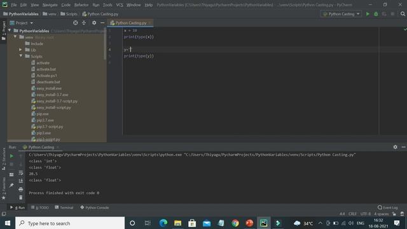Open the Navigate menu
407x229 pixels.
pyautogui.click(x=50, y=5)
